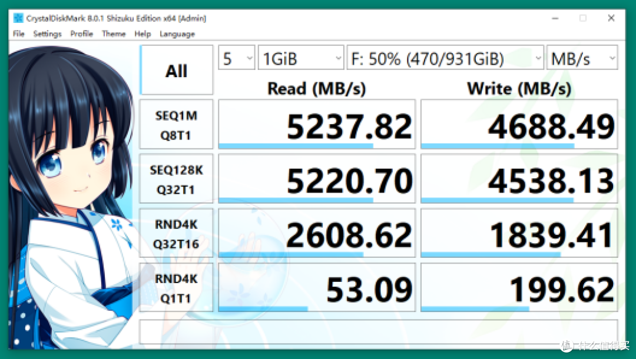This screenshot has height=359, width=636.
Task: Open the Profile menu
Action: 81,34
